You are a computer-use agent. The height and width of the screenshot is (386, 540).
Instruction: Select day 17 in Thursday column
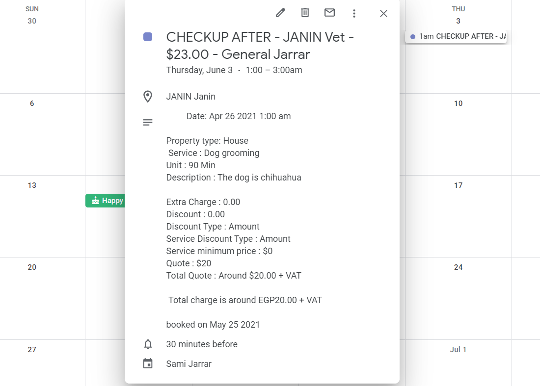tap(458, 185)
